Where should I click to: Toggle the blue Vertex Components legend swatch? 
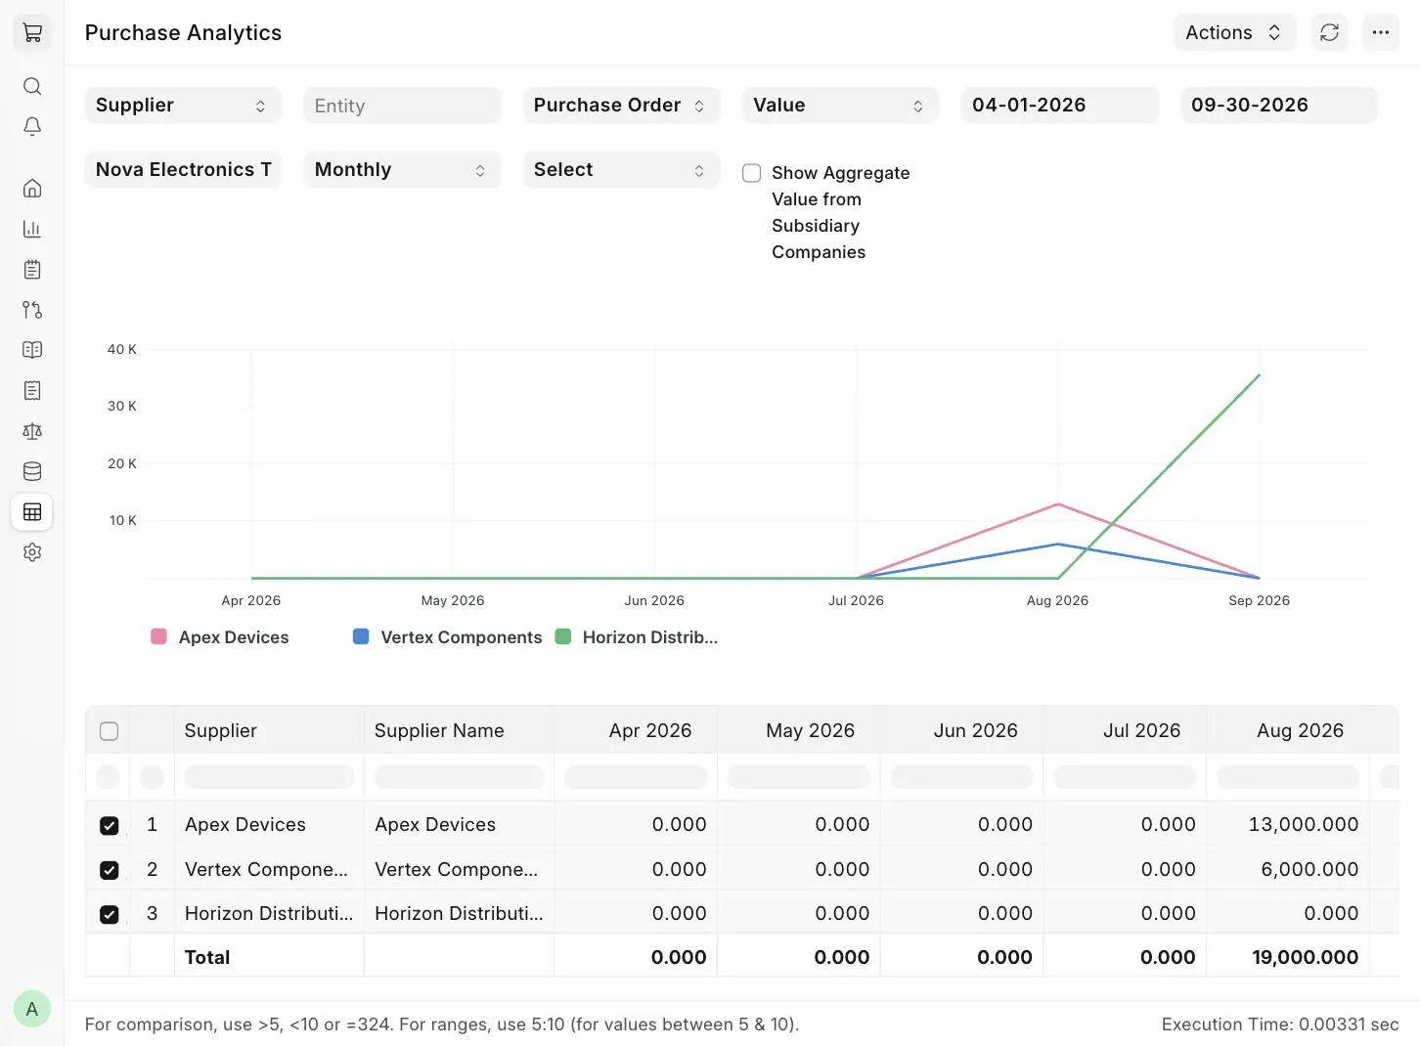pos(361,636)
